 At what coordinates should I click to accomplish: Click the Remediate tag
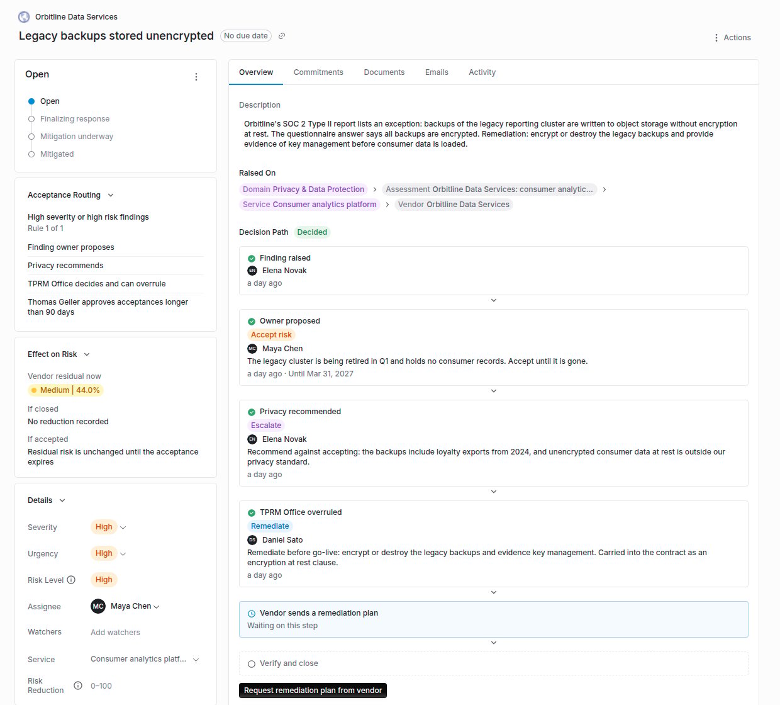click(x=270, y=526)
